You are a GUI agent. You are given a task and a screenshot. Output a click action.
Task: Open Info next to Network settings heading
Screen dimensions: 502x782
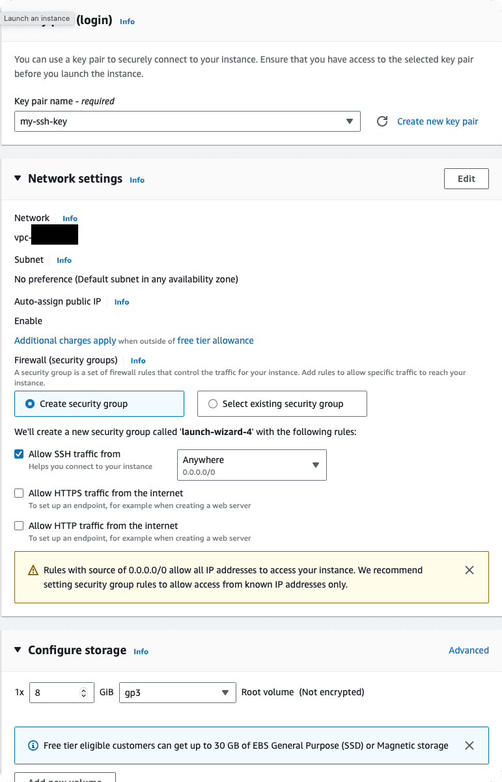point(137,180)
